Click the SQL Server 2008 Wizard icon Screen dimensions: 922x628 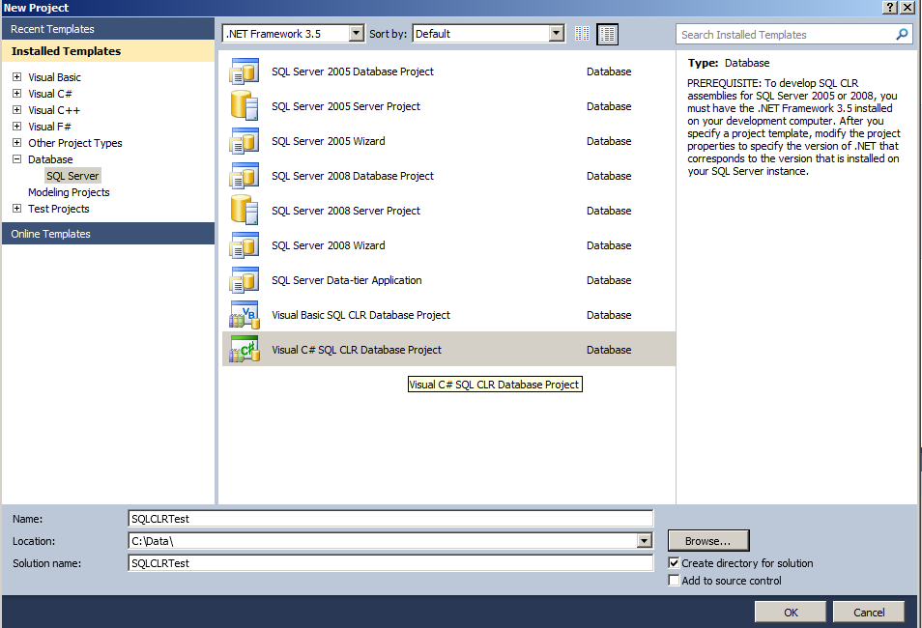[x=244, y=245]
